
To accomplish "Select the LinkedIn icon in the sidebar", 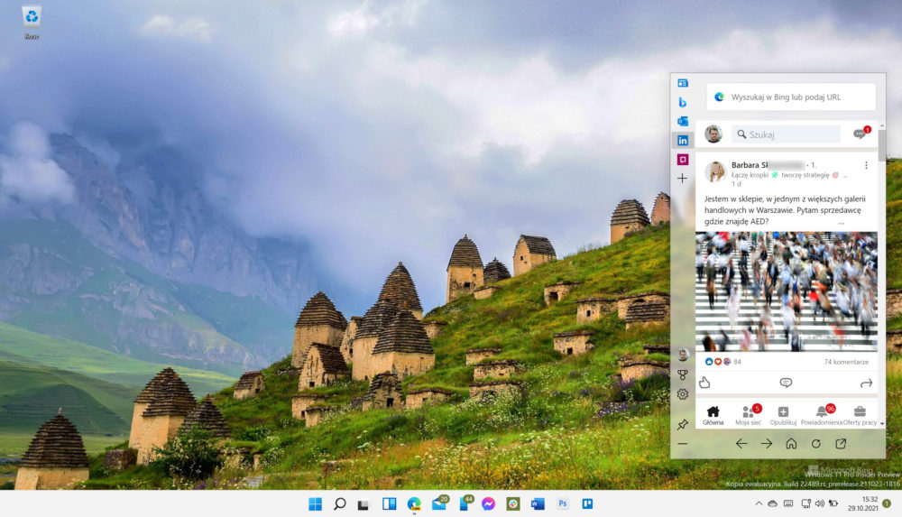I will coord(682,141).
